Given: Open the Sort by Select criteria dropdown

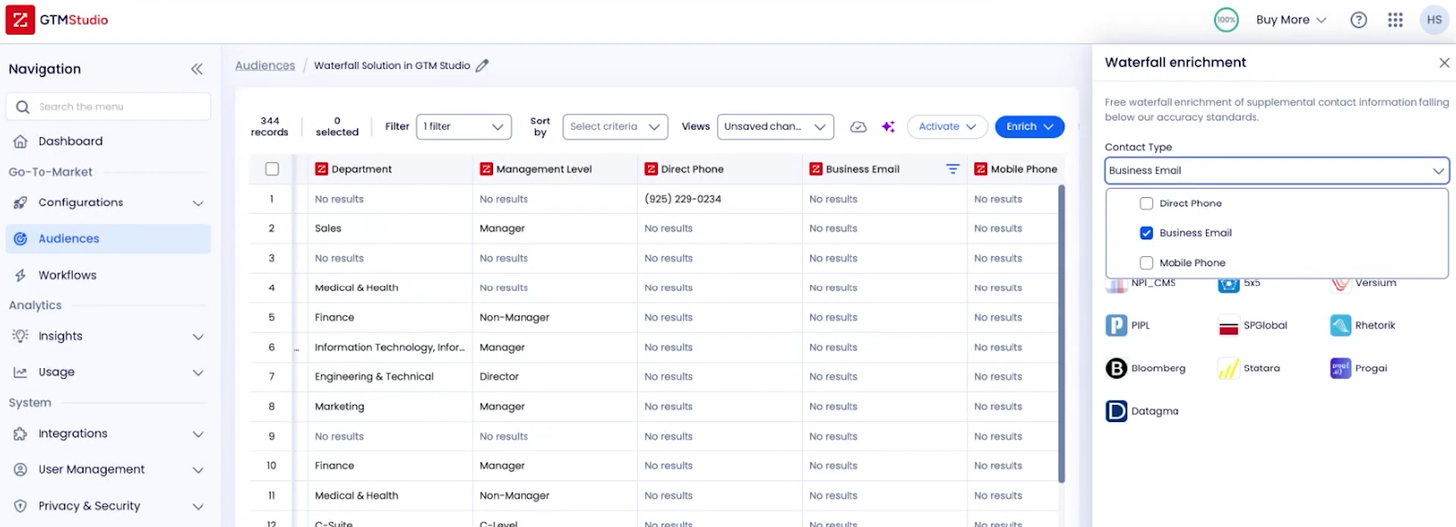Looking at the screenshot, I should pyautogui.click(x=615, y=127).
